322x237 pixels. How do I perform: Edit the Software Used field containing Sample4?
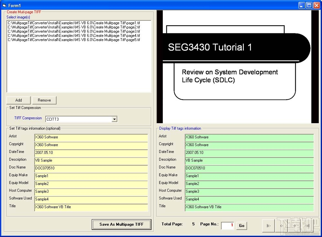tap(91, 199)
